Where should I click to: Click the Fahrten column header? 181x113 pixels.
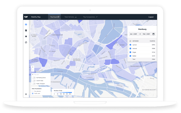152,41
